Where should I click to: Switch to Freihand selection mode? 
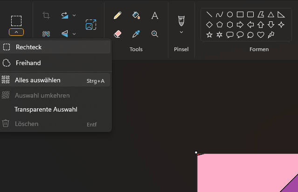click(28, 63)
